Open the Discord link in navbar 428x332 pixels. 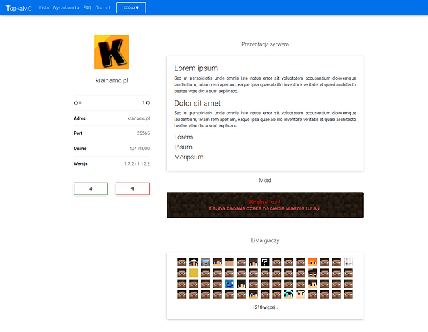tap(102, 7)
